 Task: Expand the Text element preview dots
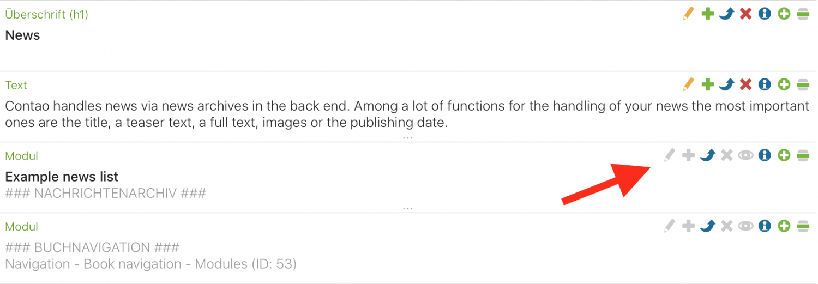pos(408,137)
